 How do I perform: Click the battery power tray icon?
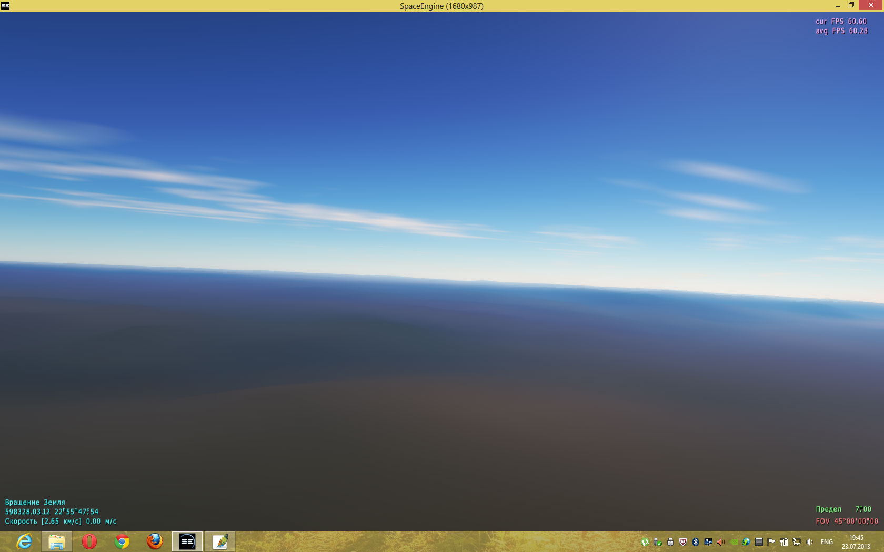(784, 542)
